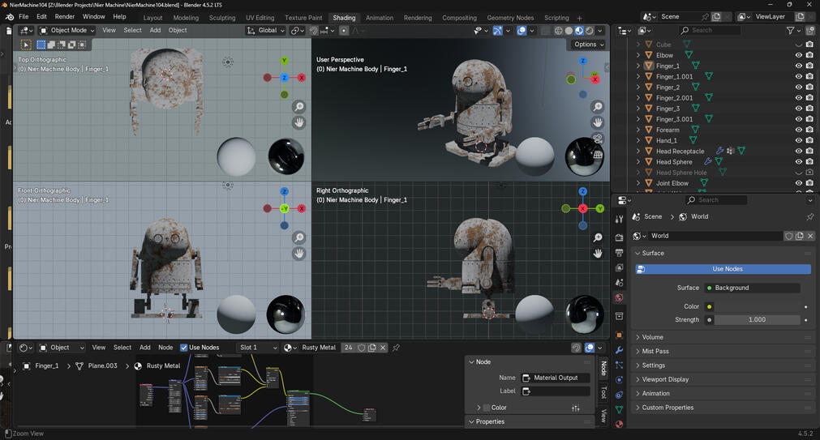The height and width of the screenshot is (440, 820).
Task: Toggle the Use Nodes checkbox in shader editor
Action: pyautogui.click(x=184, y=348)
